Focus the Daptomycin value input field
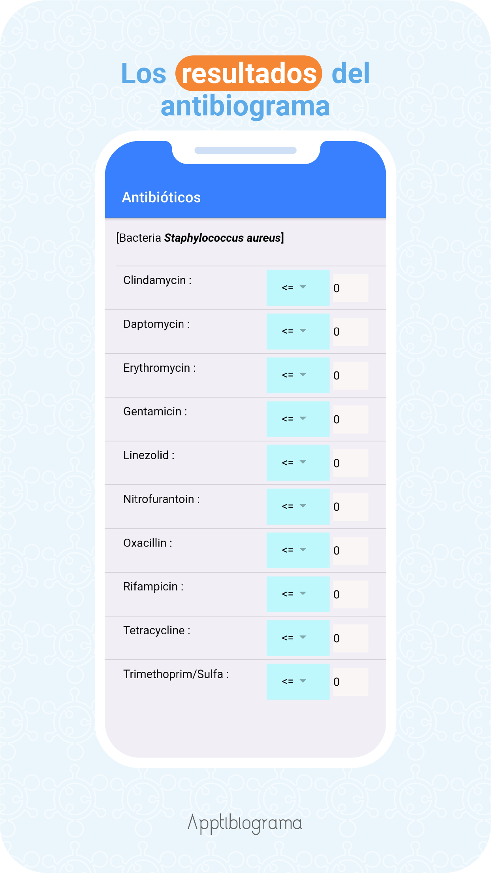491x873 pixels. [x=350, y=332]
